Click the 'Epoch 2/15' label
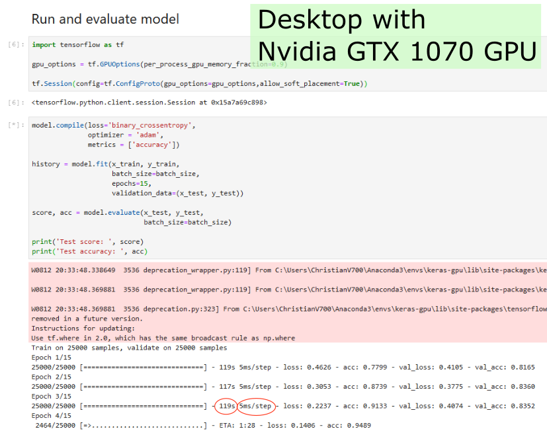 pyautogui.click(x=52, y=377)
